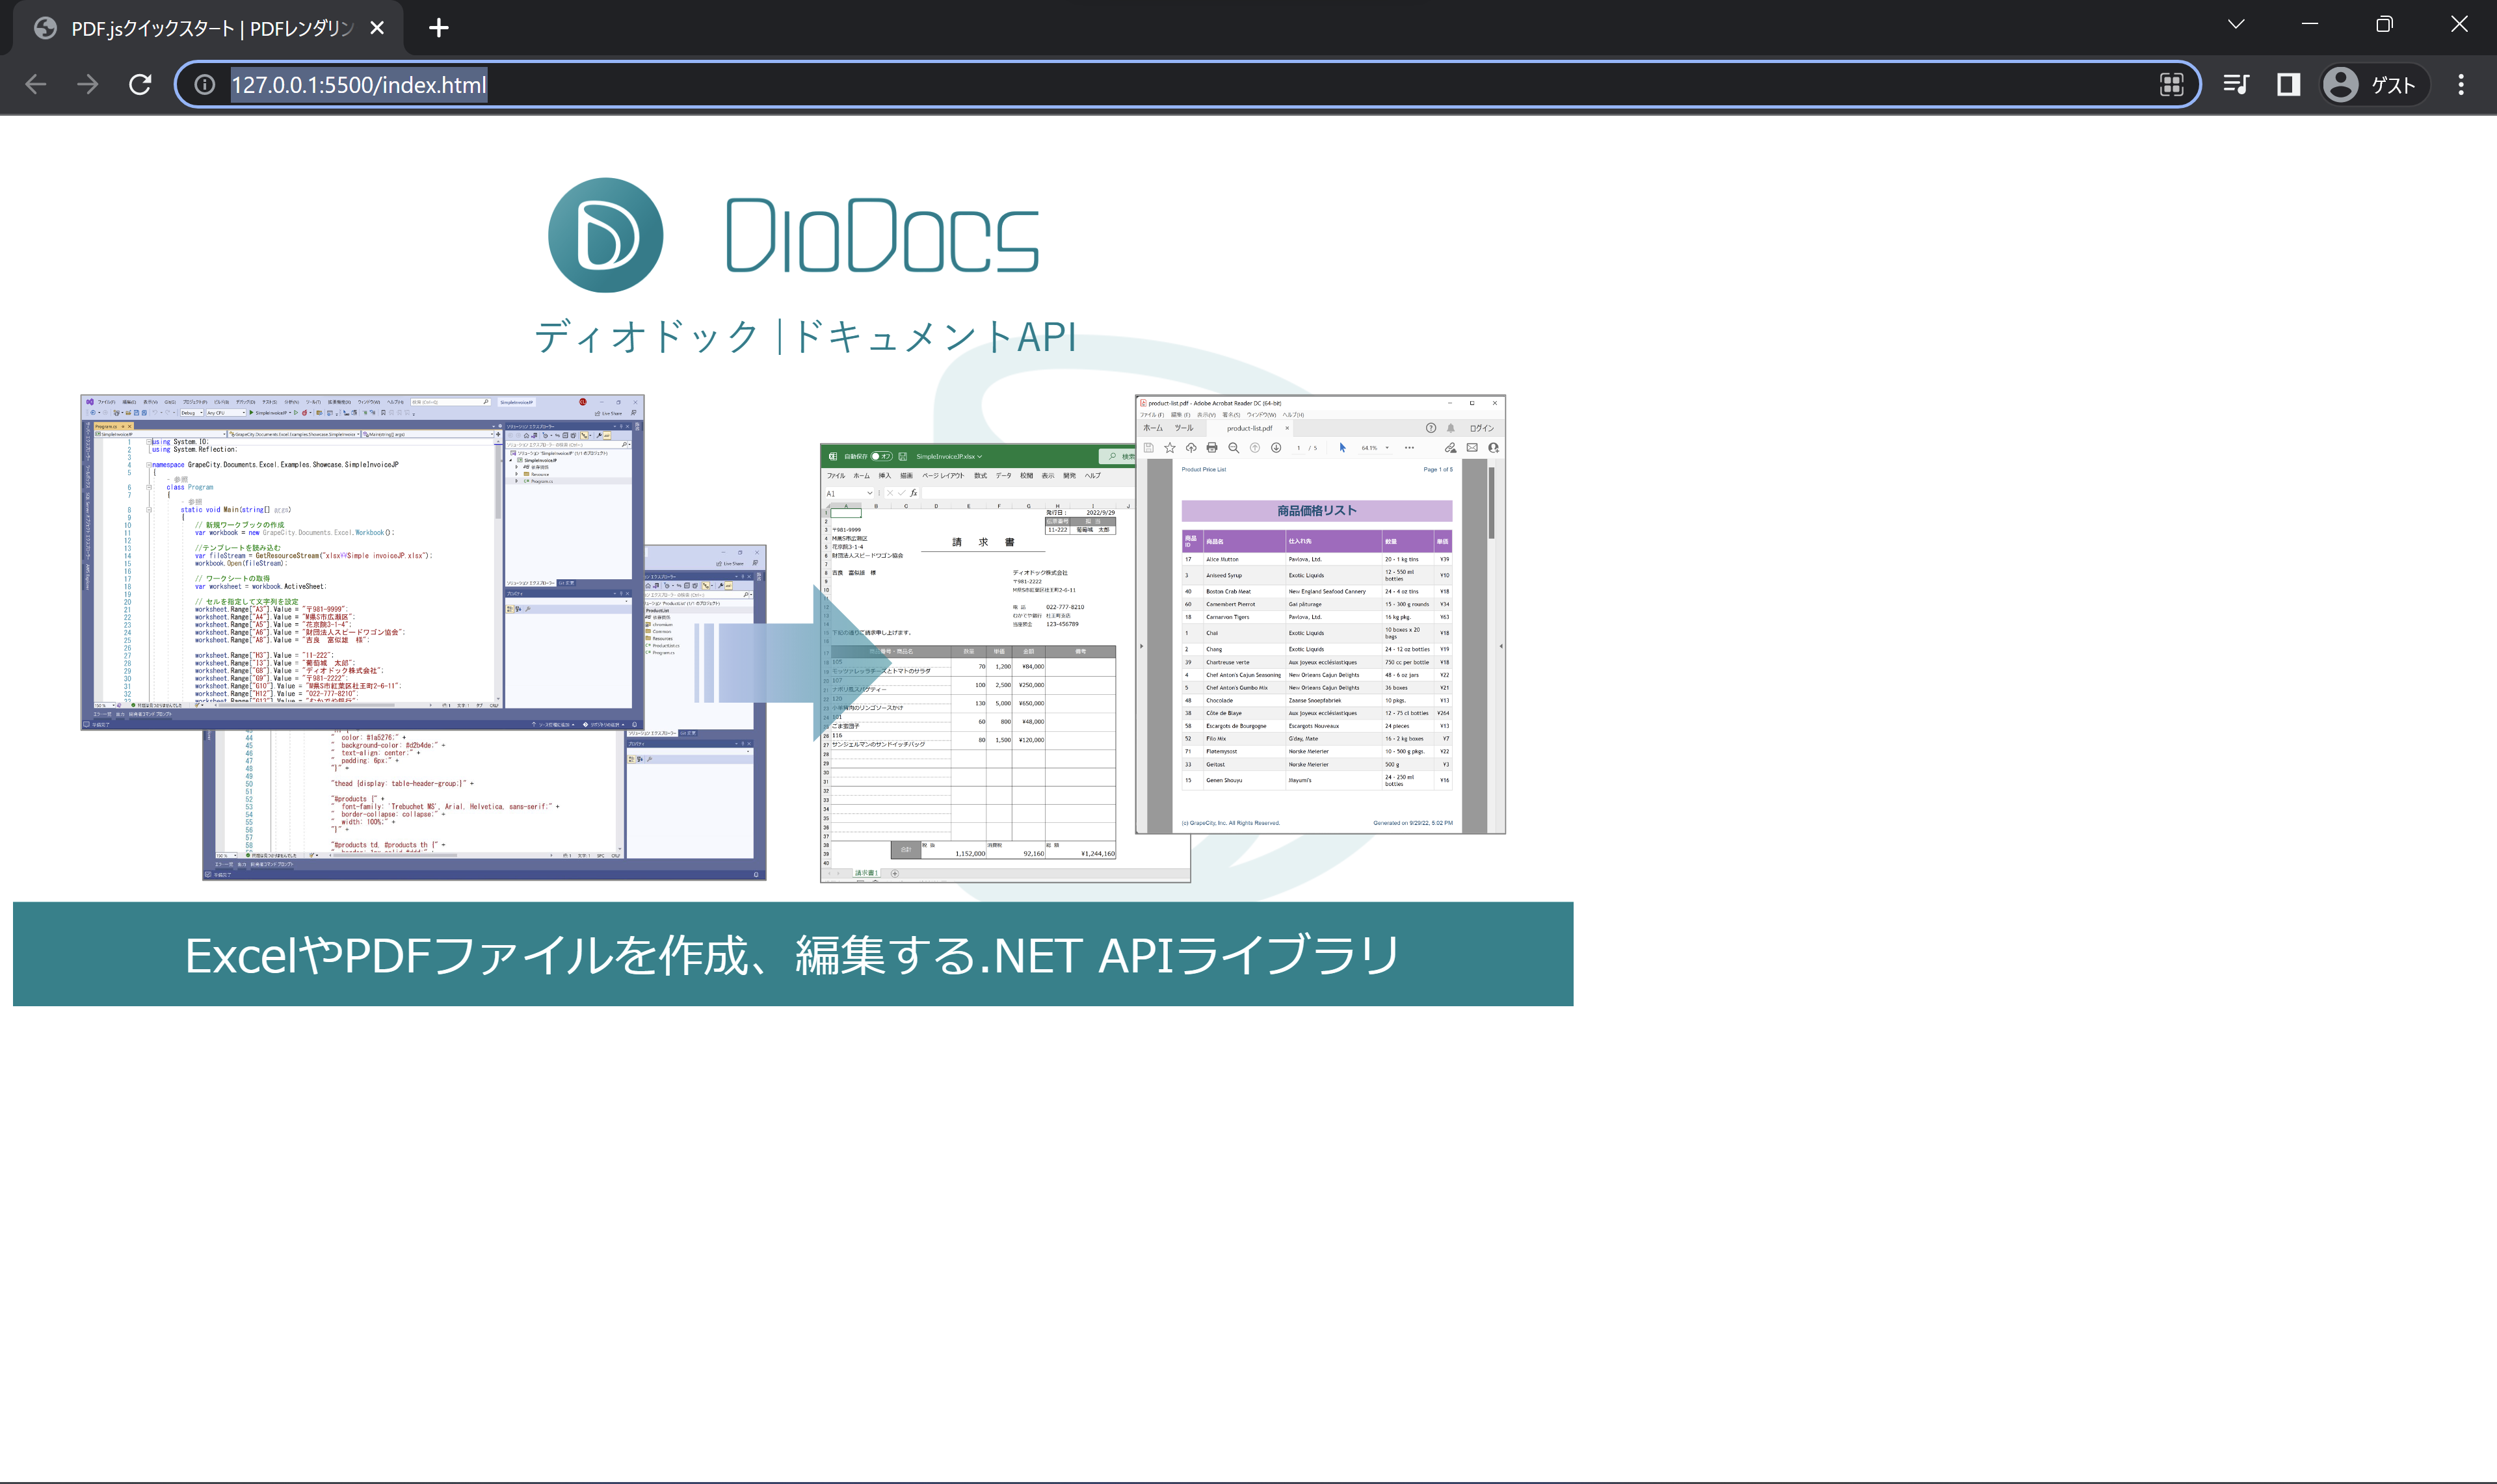Close the PDF.jsクイックスタート tab
The image size is (2497, 1484).
[x=377, y=28]
